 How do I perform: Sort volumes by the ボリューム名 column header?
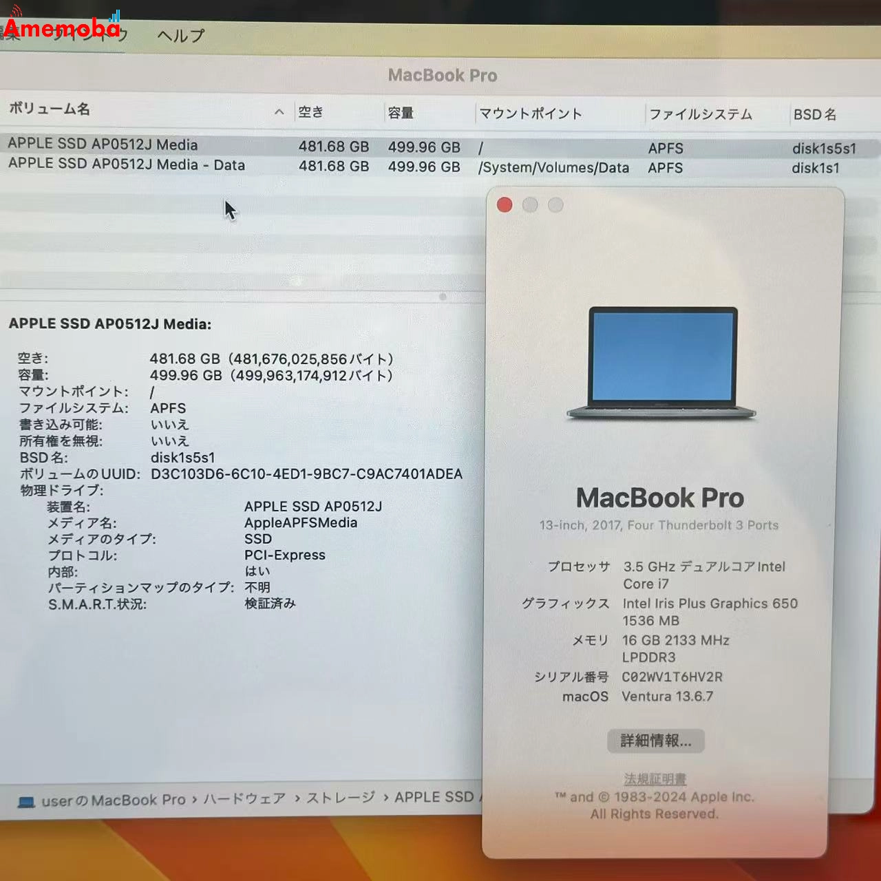(x=48, y=109)
